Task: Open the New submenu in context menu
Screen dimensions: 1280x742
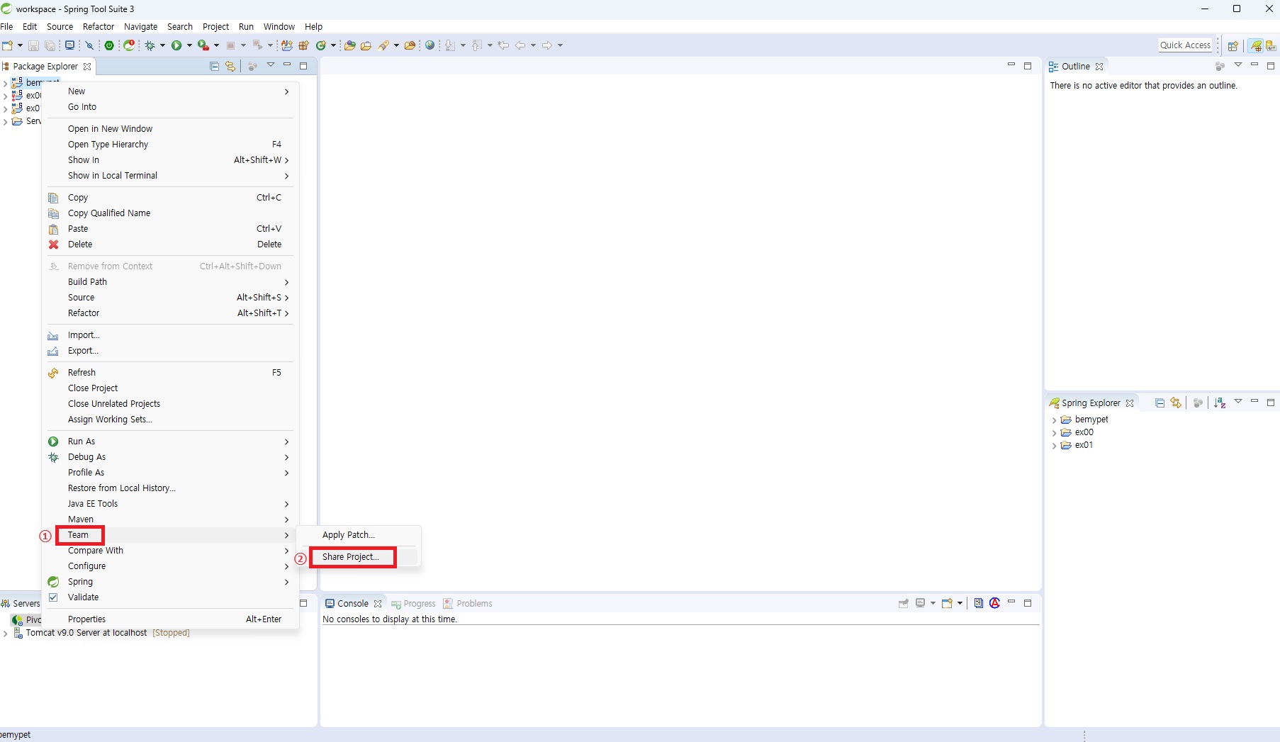Action: (x=170, y=91)
